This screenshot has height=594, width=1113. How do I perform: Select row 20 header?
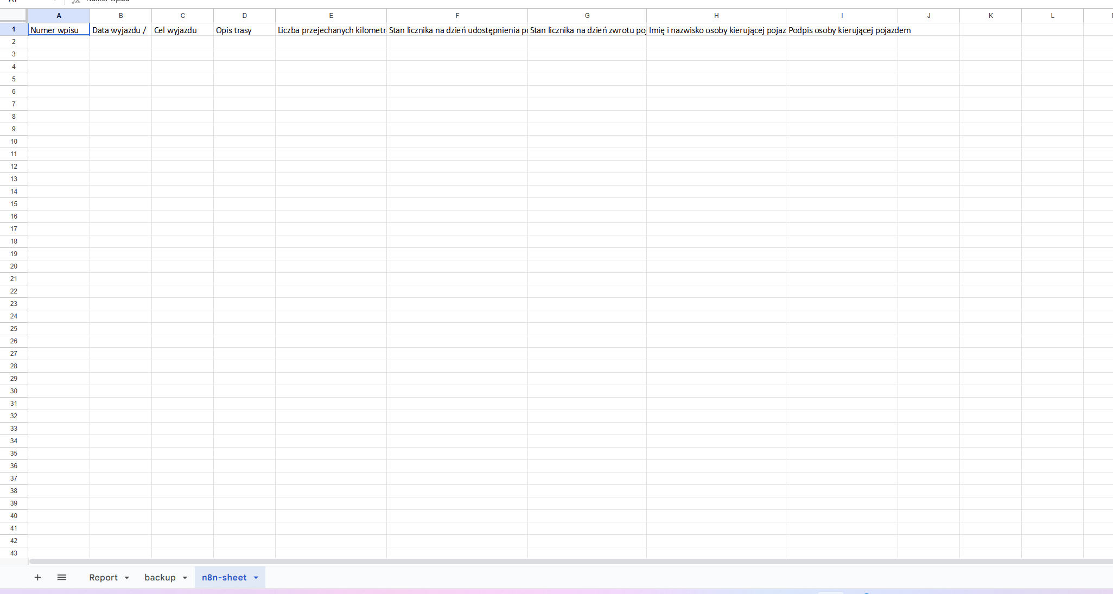click(14, 266)
